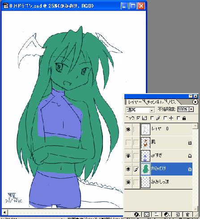Viewport: 200px width, 219px height.
Task: Open the blend mode dropdown
Action: pos(140,110)
